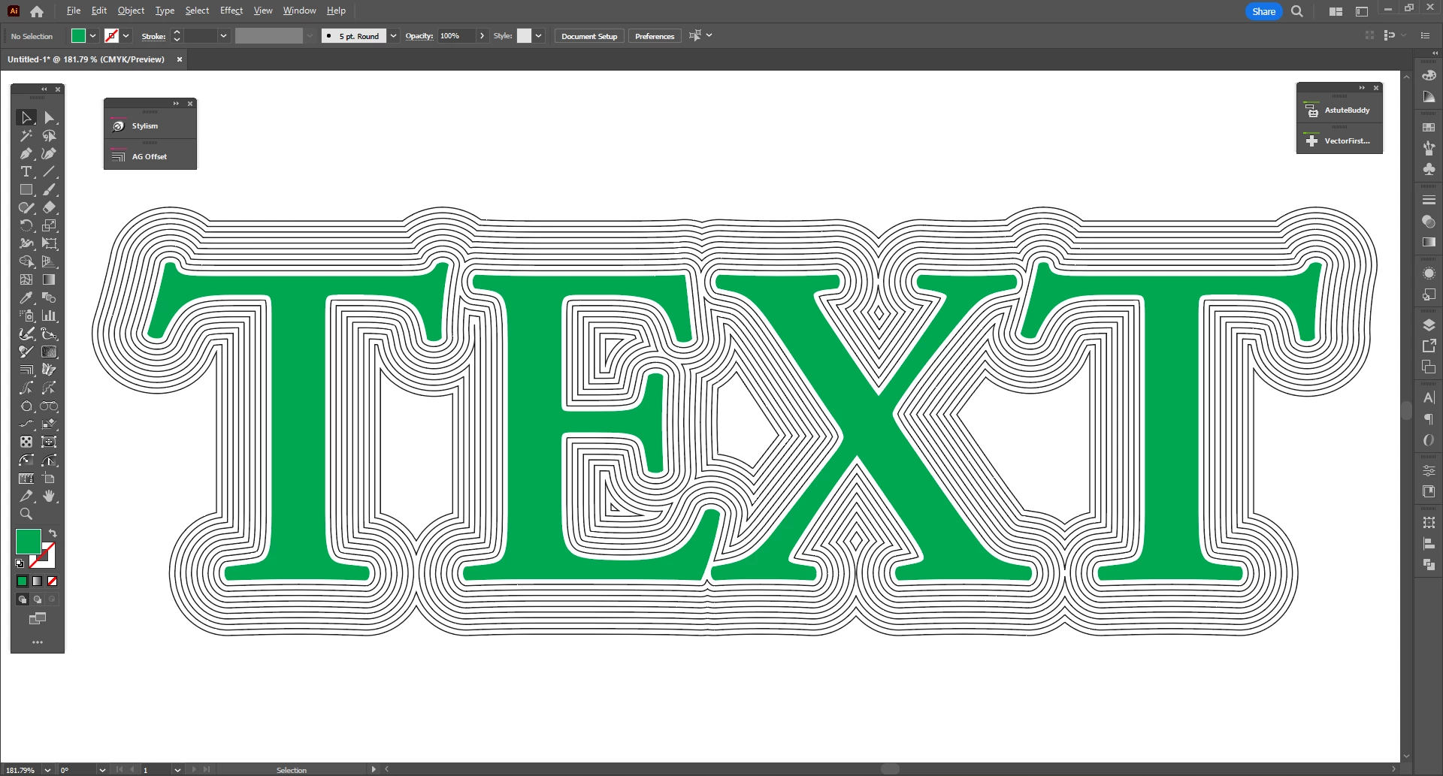Screen dimensions: 1443x776
Task: Switch to the Untitled-1 document tab
Action: pos(86,59)
